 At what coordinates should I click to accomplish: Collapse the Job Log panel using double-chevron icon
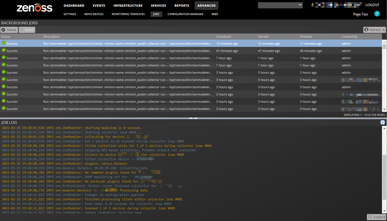pos(383,122)
